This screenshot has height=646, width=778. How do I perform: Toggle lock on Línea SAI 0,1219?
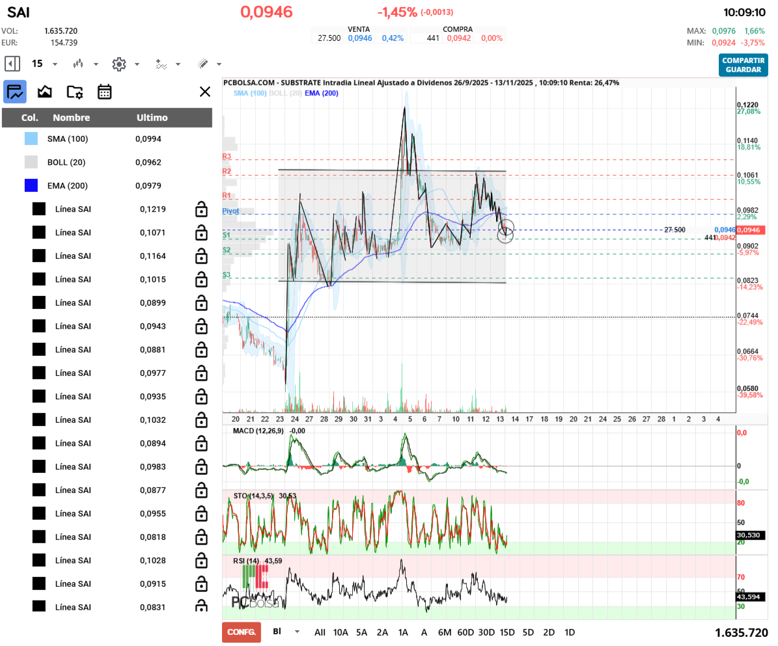pyautogui.click(x=201, y=209)
